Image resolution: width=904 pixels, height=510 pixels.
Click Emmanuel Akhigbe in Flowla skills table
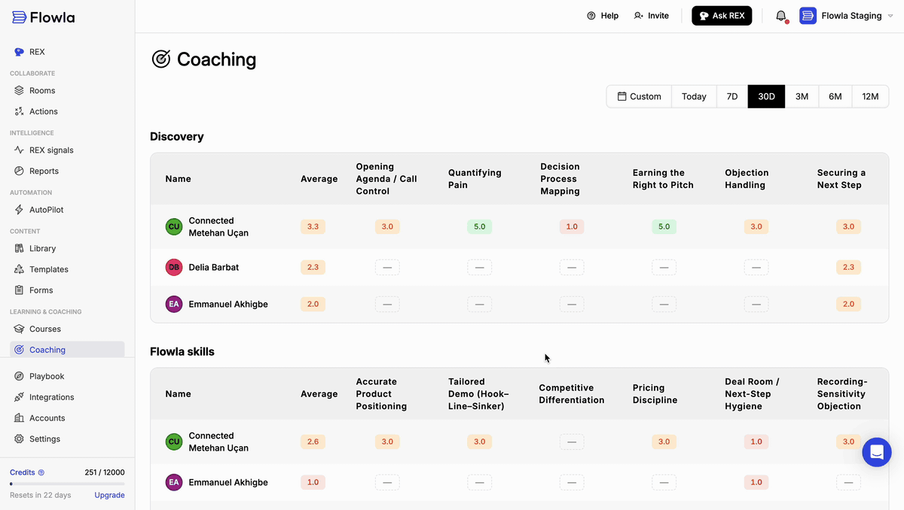pos(228,482)
